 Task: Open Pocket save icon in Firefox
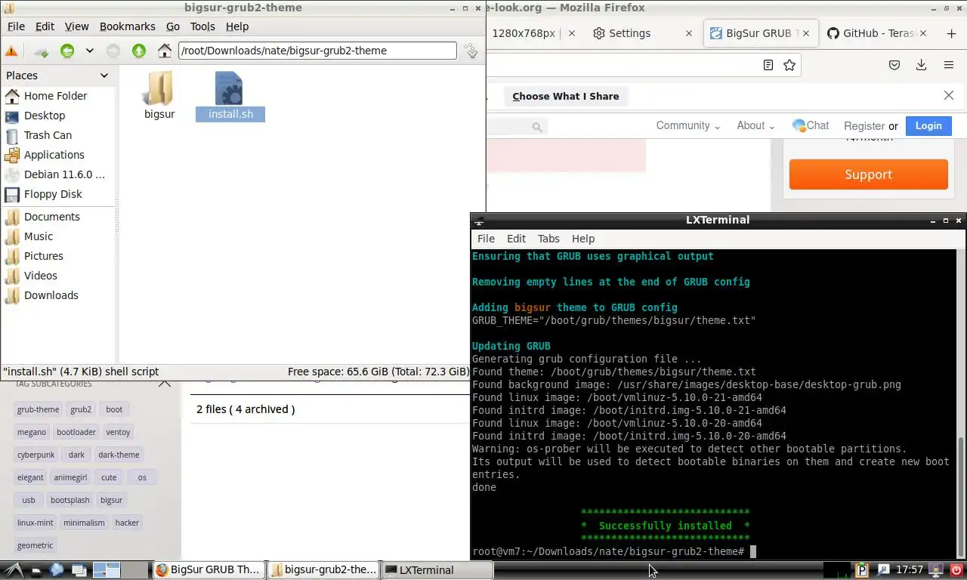click(894, 65)
